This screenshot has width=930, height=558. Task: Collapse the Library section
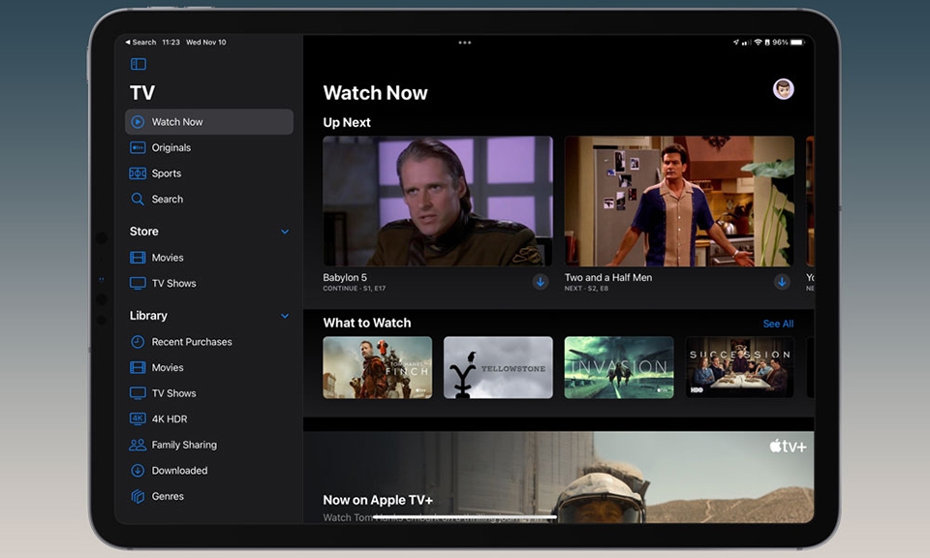point(285,316)
